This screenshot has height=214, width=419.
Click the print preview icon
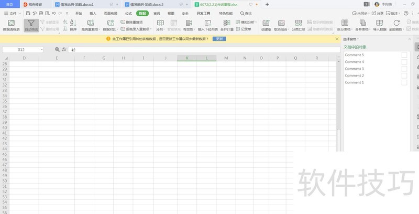point(47,13)
